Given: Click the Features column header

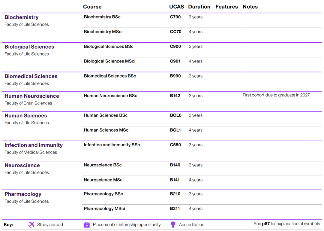Looking at the screenshot, I should [226, 7].
